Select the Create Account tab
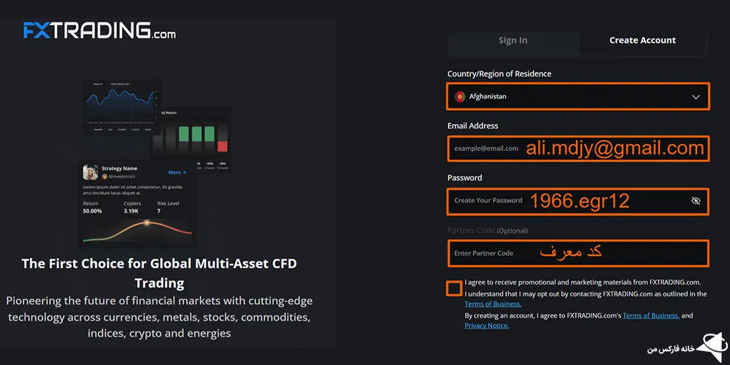The height and width of the screenshot is (365, 730). point(642,41)
